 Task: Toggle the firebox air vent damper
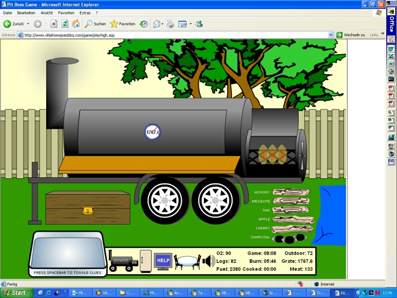(302, 155)
